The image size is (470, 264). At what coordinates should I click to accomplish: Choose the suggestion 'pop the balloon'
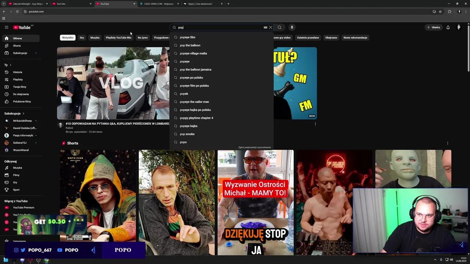point(221,45)
